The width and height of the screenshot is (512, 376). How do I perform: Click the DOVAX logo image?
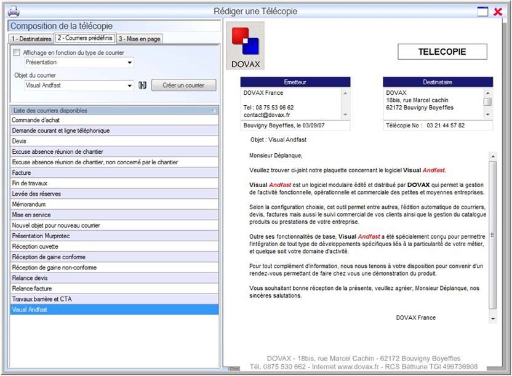click(x=246, y=46)
